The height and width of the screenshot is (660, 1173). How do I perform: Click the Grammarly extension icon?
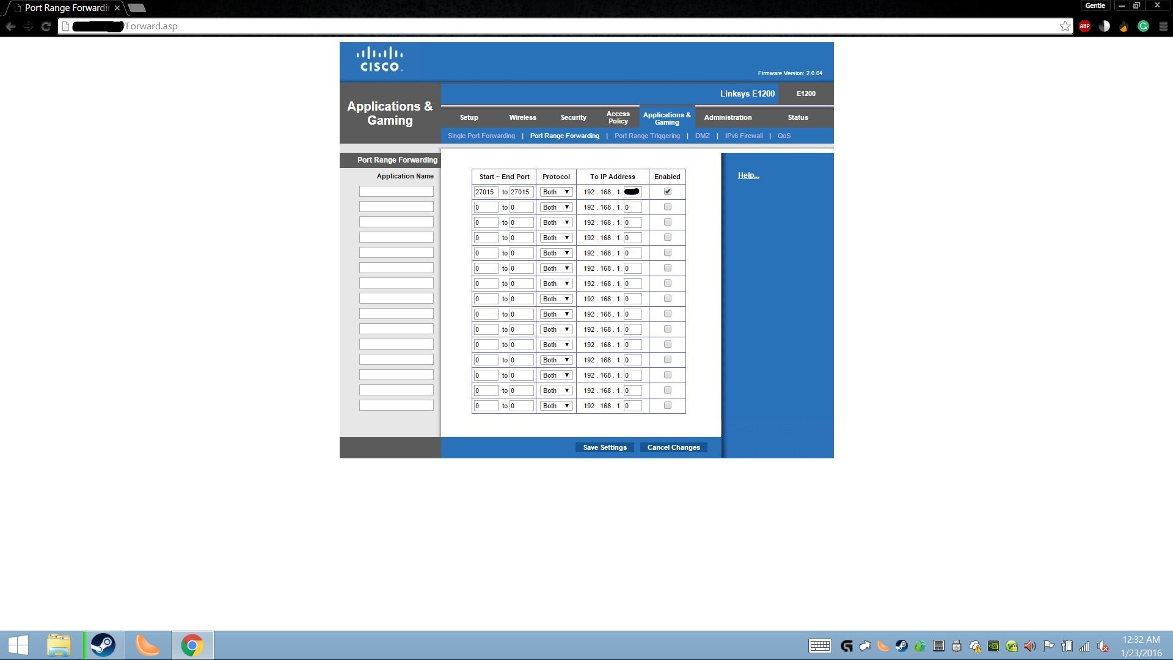tap(1143, 26)
